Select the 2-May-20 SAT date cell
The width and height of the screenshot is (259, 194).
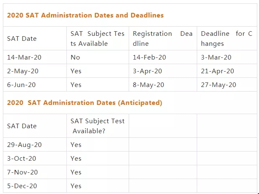point(23,71)
